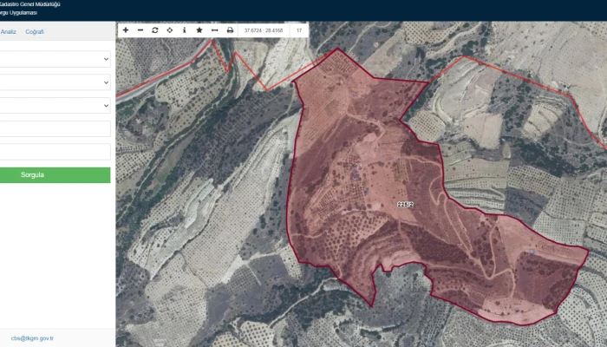Click the refresh map icon
This screenshot has height=347, width=607.
point(155,29)
